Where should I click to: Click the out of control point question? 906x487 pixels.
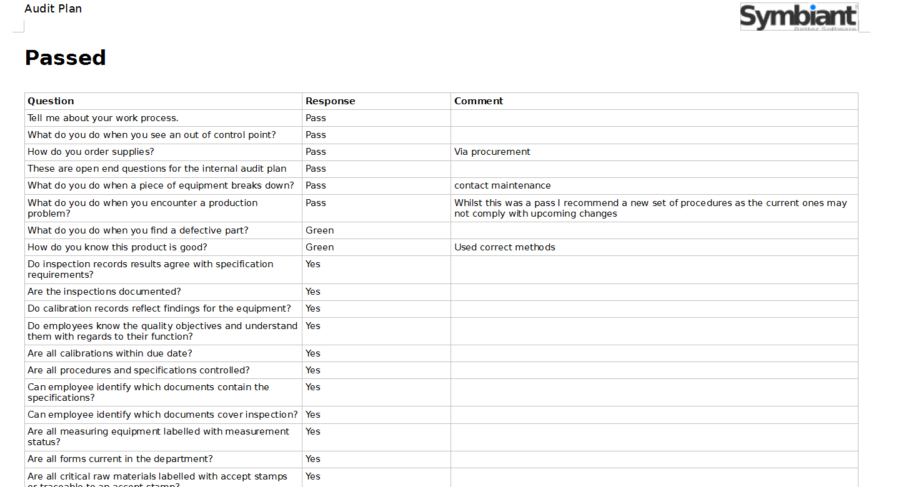click(152, 135)
